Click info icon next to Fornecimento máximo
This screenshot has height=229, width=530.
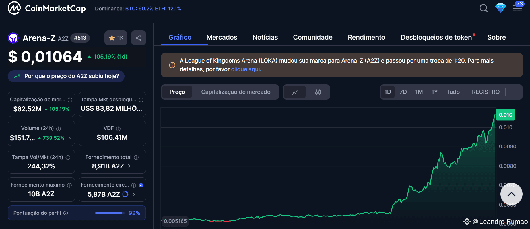click(x=69, y=185)
